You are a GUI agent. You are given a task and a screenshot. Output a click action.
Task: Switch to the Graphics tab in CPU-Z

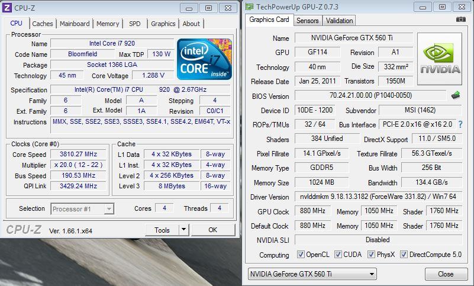click(x=163, y=24)
